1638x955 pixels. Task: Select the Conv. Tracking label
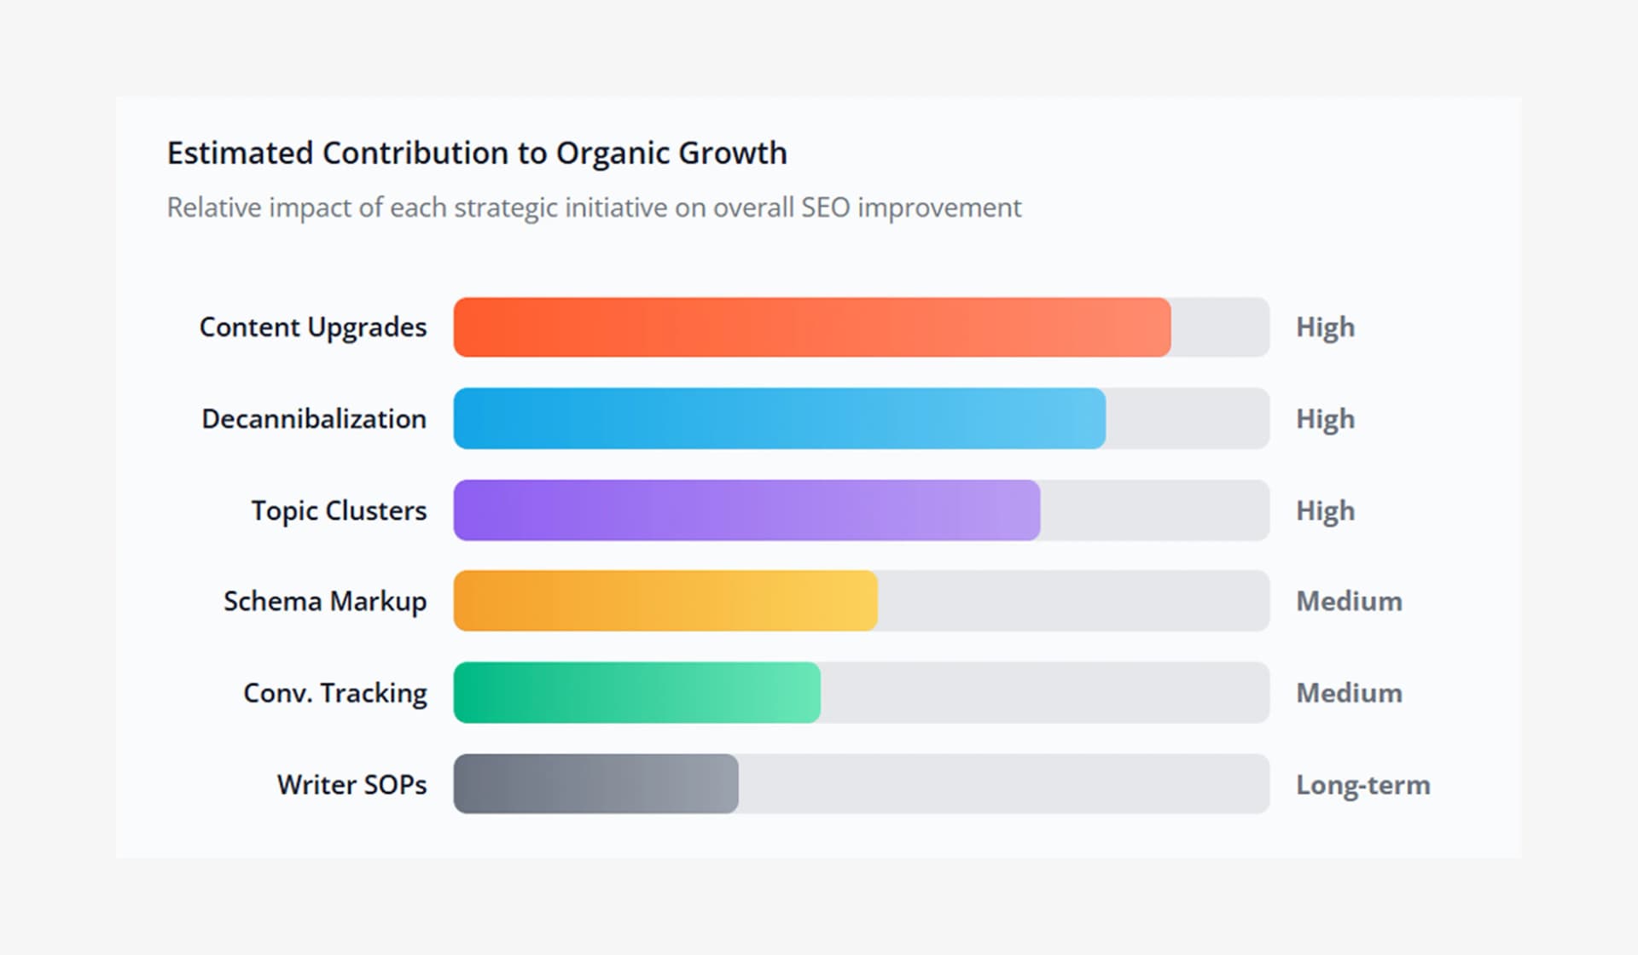point(335,693)
